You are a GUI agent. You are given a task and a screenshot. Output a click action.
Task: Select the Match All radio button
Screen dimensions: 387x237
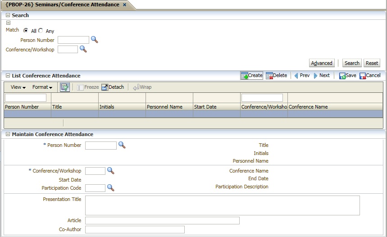click(x=26, y=31)
